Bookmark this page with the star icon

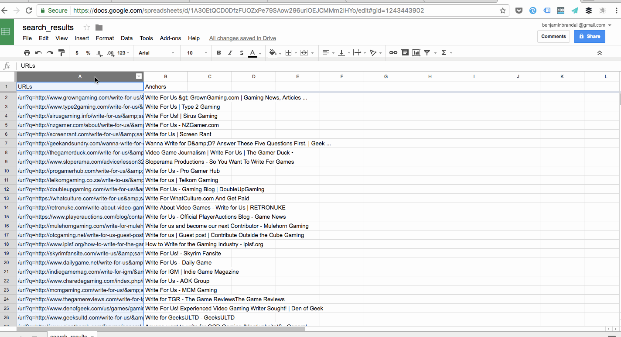tap(503, 10)
